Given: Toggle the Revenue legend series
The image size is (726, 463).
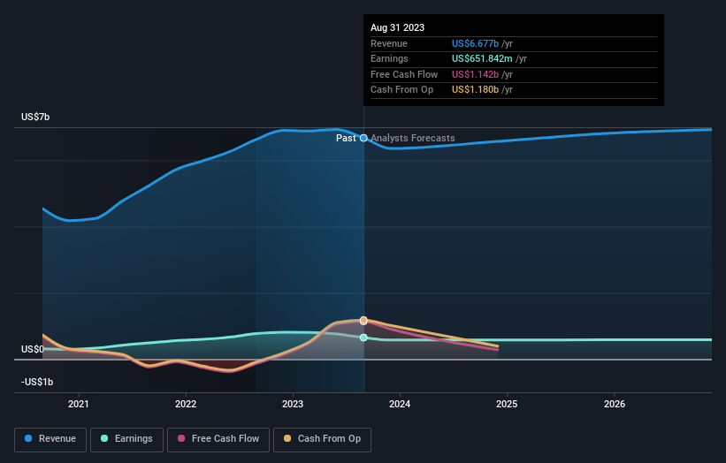Looking at the screenshot, I should [50, 439].
